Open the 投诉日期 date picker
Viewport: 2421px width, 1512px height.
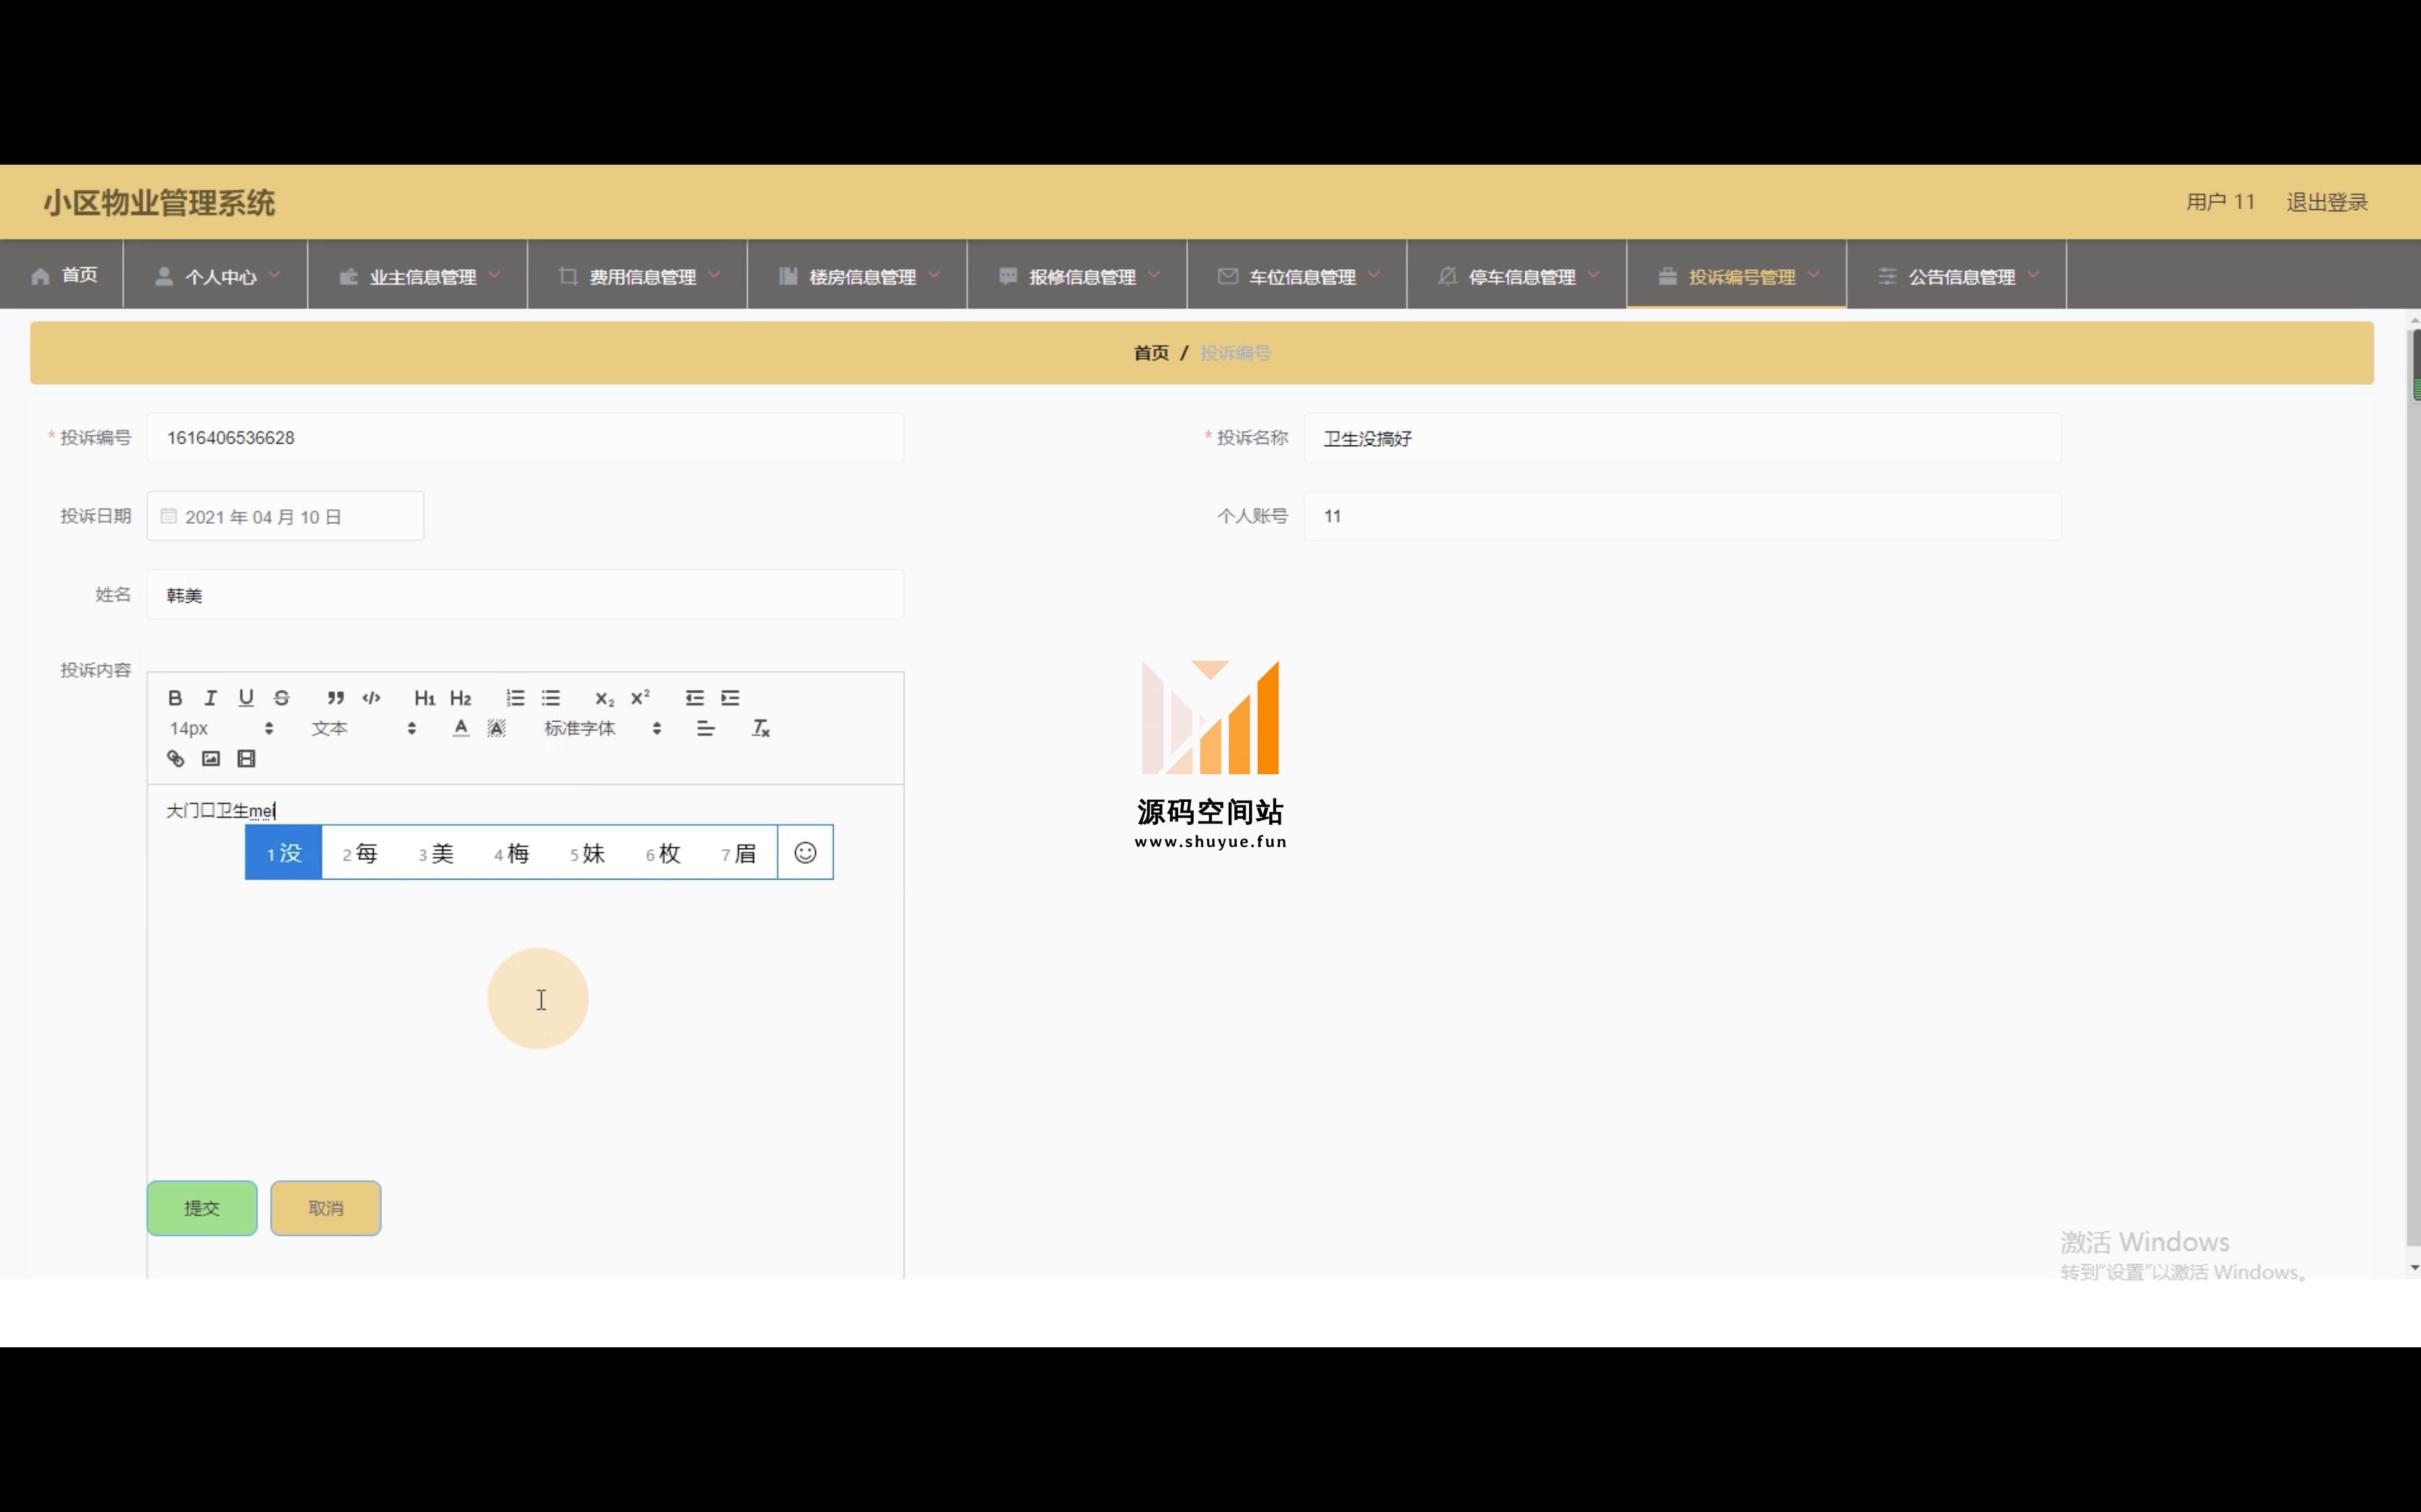pos(285,516)
